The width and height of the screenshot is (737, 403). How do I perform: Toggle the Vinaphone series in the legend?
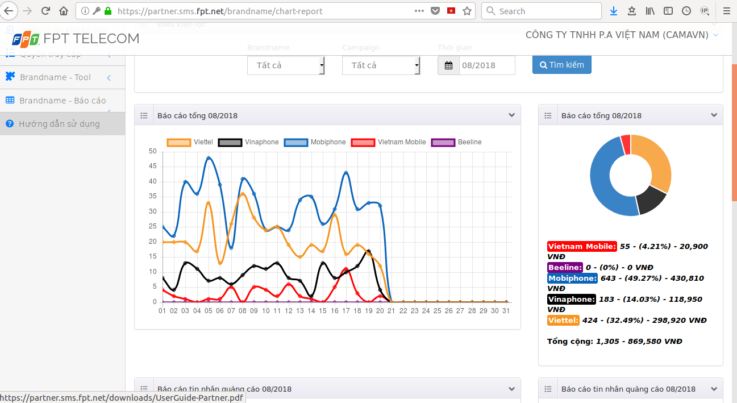[x=248, y=142]
